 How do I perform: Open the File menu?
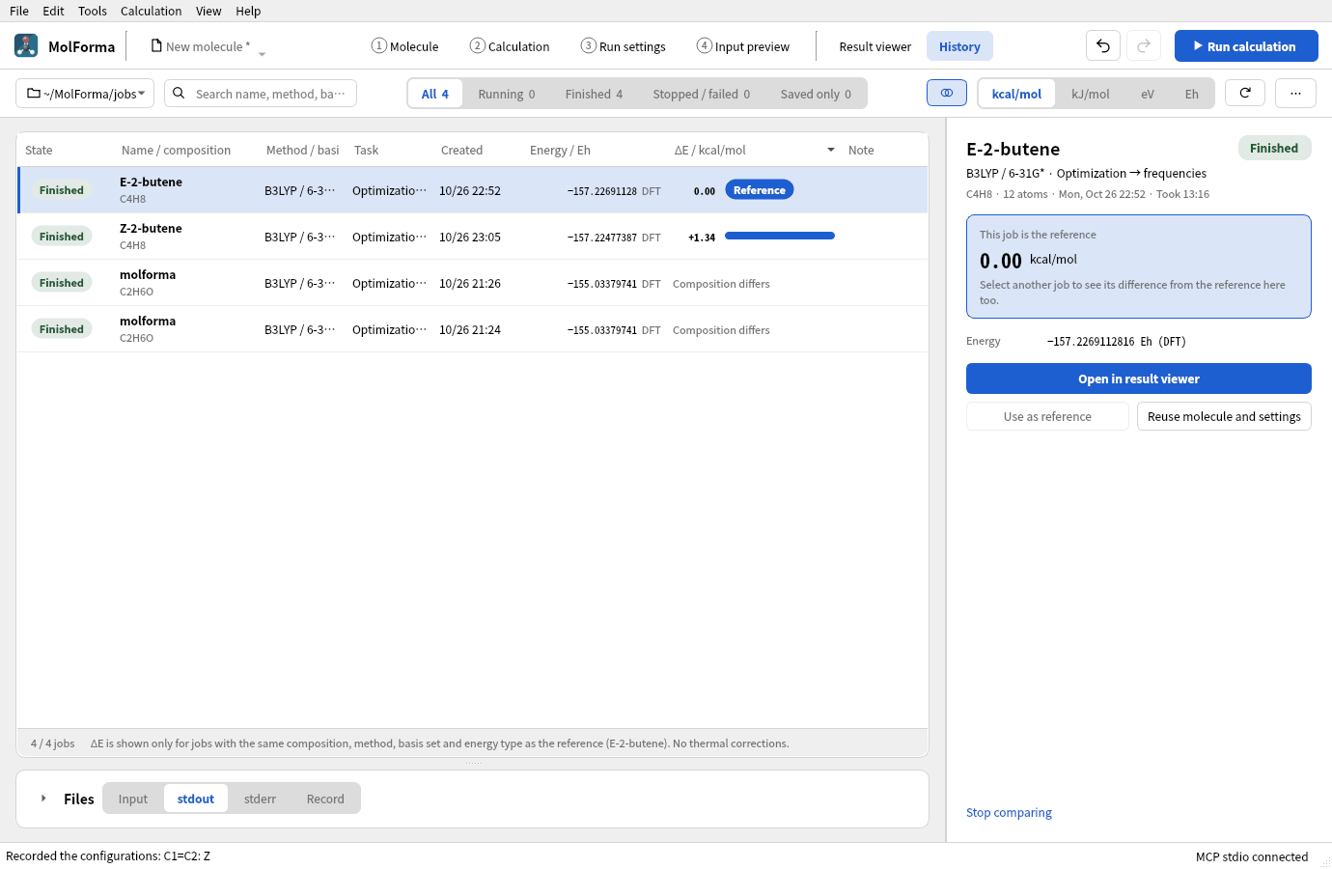pyautogui.click(x=19, y=11)
